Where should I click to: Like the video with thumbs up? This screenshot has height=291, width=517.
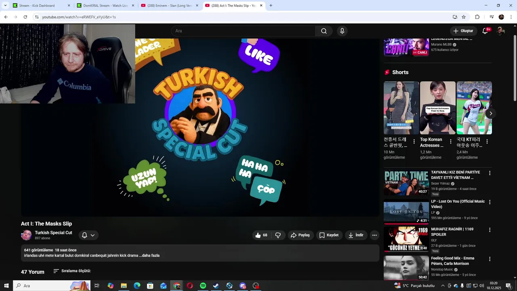point(262,235)
